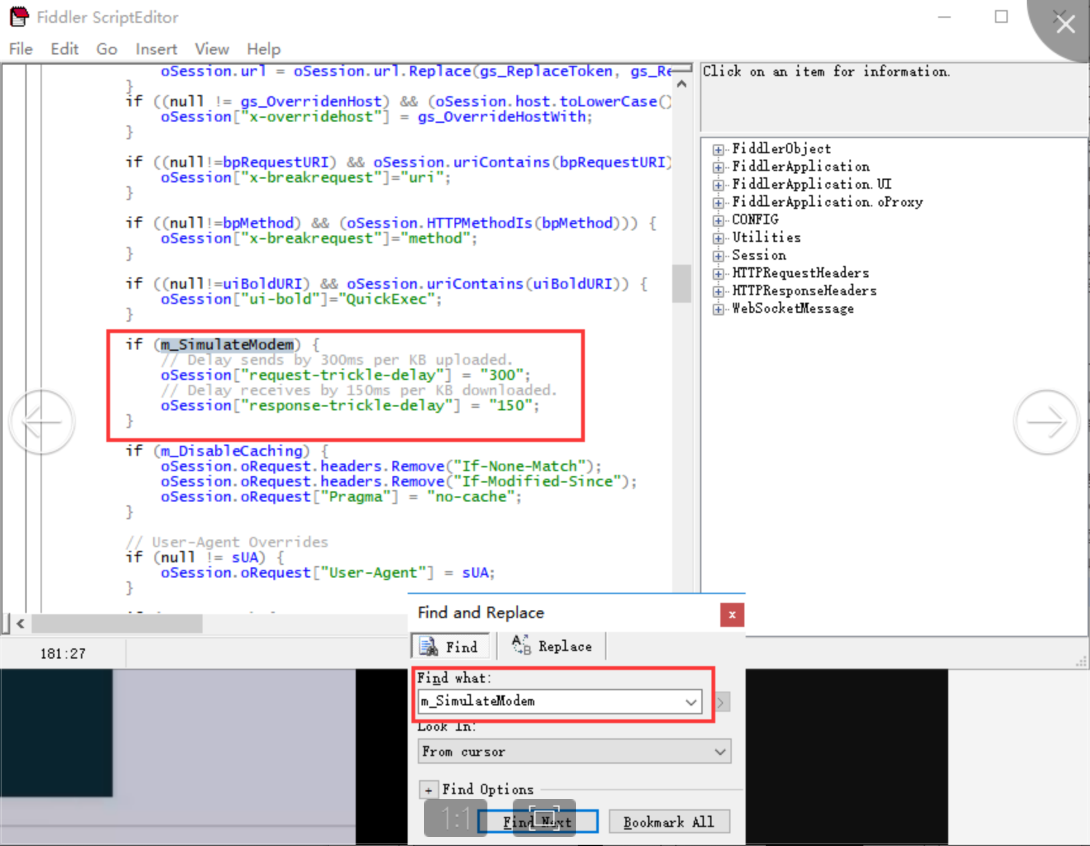This screenshot has width=1090, height=846.
Task: Click the Find tab magnifier icon
Action: coord(429,647)
